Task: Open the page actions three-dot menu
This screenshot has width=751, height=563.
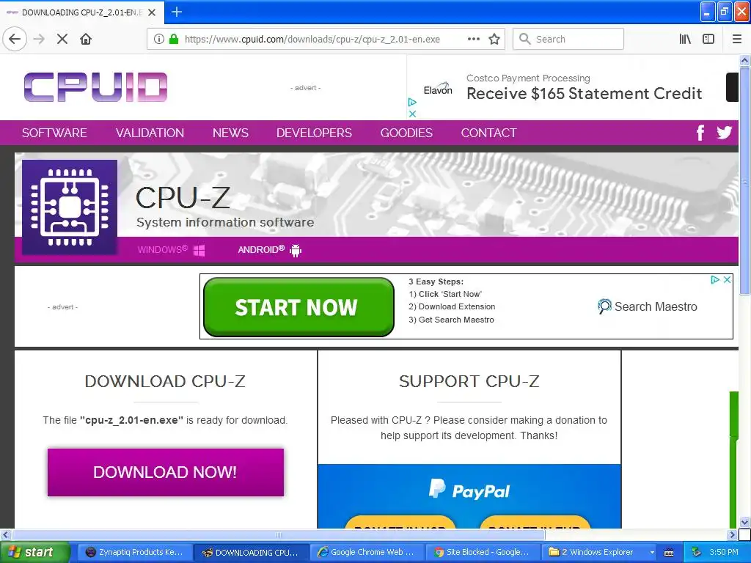Action: 473,39
